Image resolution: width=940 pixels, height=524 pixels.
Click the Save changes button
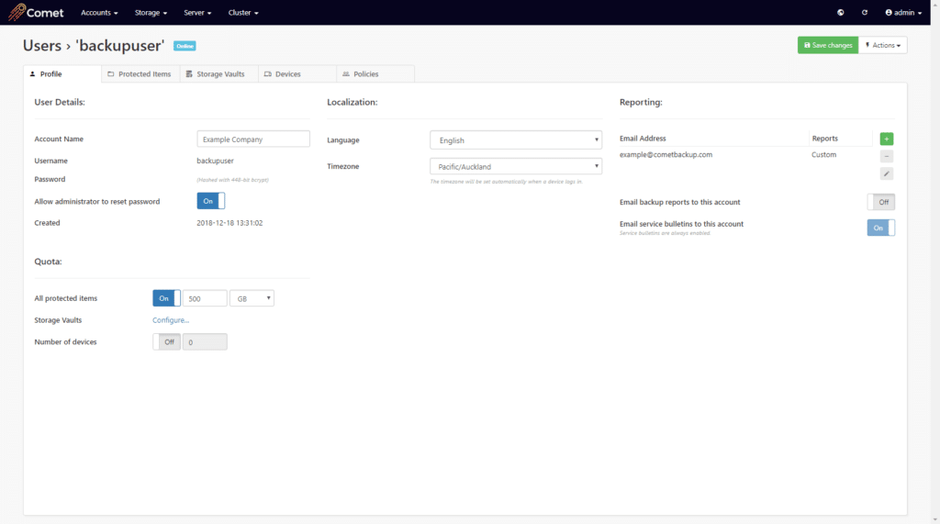(828, 45)
